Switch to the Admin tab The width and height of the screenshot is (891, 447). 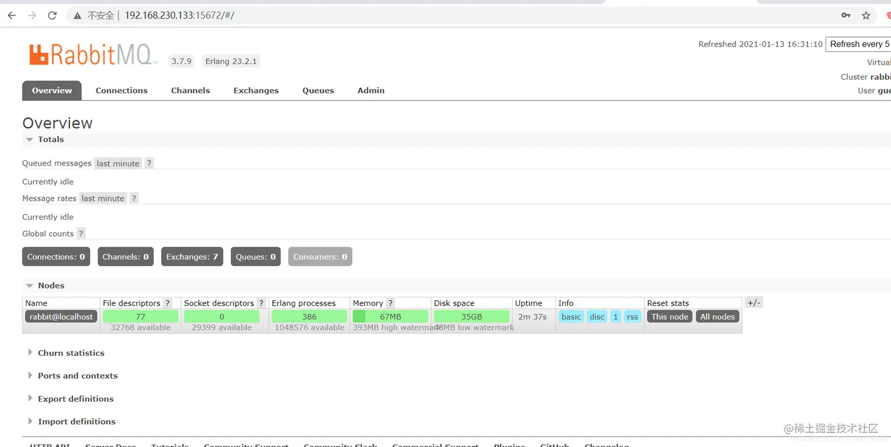pyautogui.click(x=371, y=91)
